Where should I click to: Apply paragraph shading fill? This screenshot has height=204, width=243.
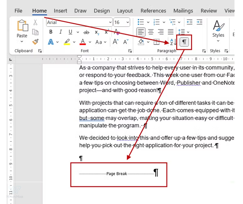tap(141, 42)
